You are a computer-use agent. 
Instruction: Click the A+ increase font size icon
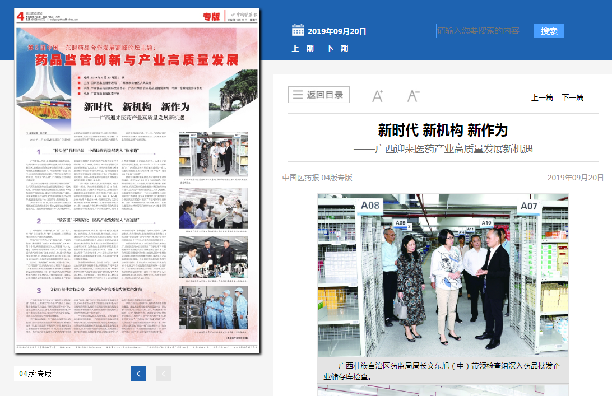(x=378, y=96)
